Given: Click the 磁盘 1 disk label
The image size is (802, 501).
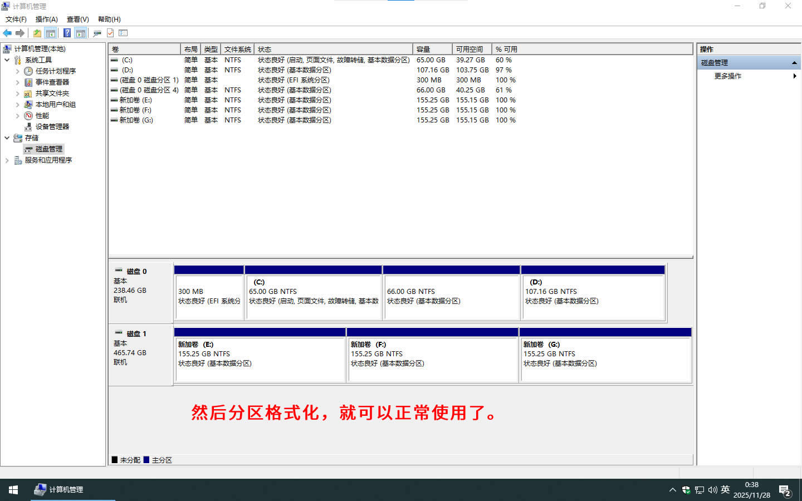Looking at the screenshot, I should (x=136, y=334).
